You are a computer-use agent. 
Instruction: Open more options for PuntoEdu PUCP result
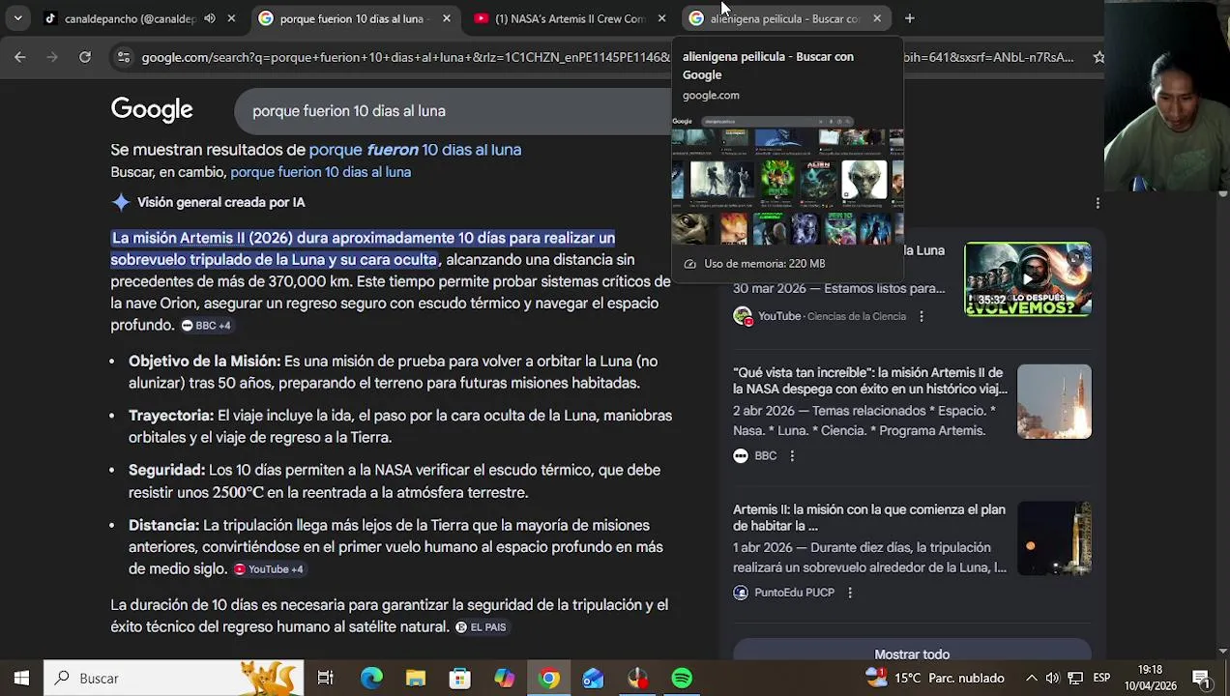tap(850, 593)
